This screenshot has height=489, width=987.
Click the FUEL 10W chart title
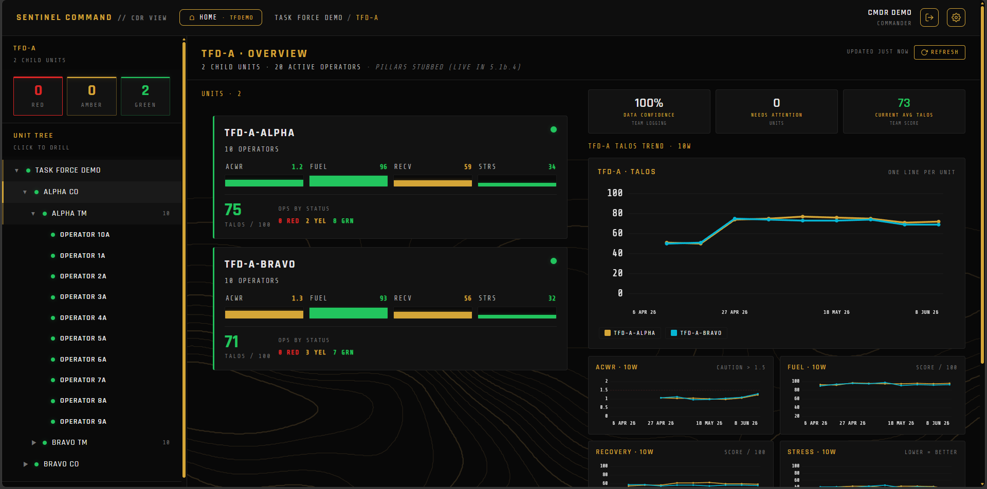click(807, 367)
